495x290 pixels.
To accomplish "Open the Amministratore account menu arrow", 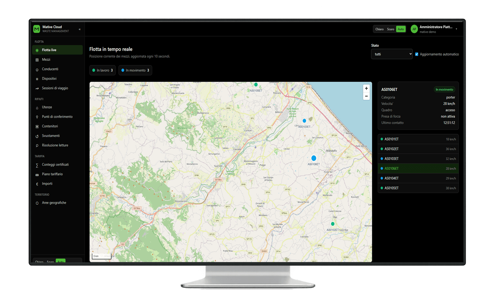I will tap(456, 29).
